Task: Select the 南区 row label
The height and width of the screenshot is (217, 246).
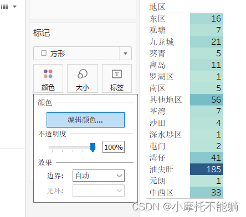Action: pos(157,88)
